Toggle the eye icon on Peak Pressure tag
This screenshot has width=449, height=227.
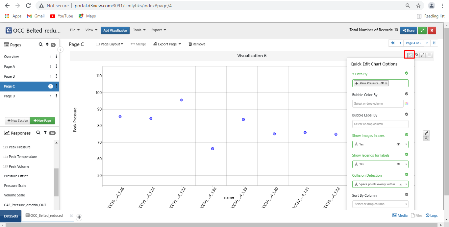pyautogui.click(x=382, y=83)
